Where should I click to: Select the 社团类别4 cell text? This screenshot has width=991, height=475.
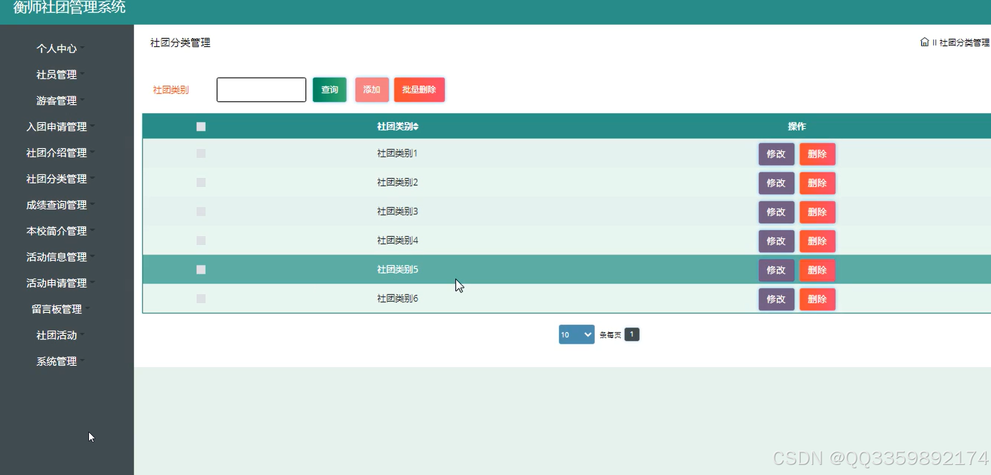click(x=397, y=240)
